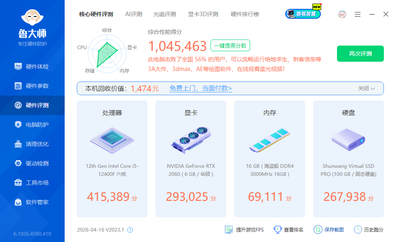Click the 提升游戏FPS icon
396x242 pixels.
(229, 229)
